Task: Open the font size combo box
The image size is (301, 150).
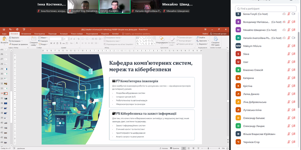Action: tap(65, 39)
